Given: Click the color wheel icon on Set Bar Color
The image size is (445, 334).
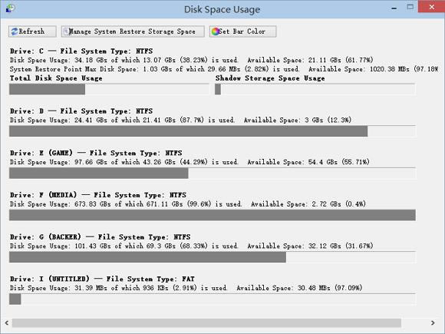Looking at the screenshot, I should 216,31.
